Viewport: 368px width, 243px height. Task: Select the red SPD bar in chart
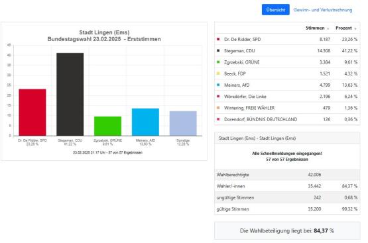(32, 113)
